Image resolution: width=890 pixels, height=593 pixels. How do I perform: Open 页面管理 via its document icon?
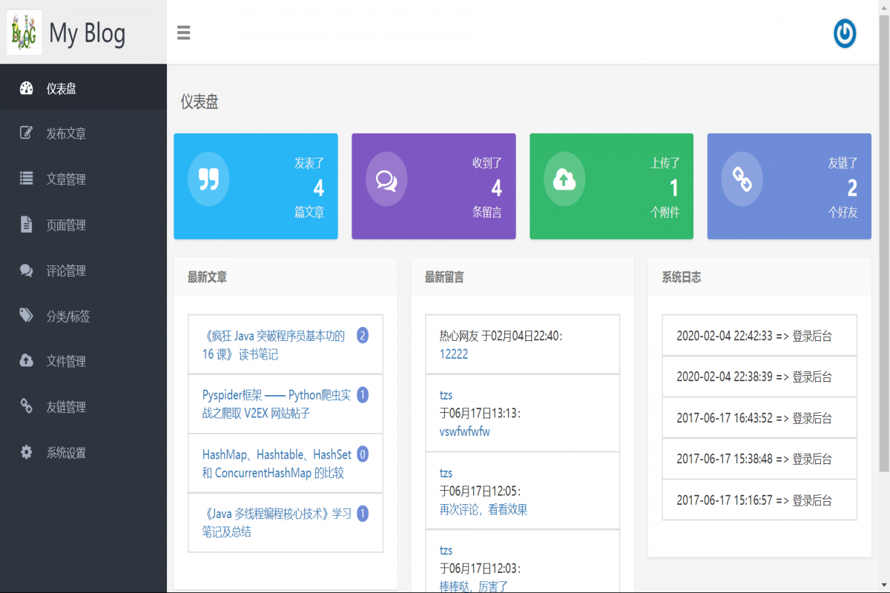[x=27, y=225]
